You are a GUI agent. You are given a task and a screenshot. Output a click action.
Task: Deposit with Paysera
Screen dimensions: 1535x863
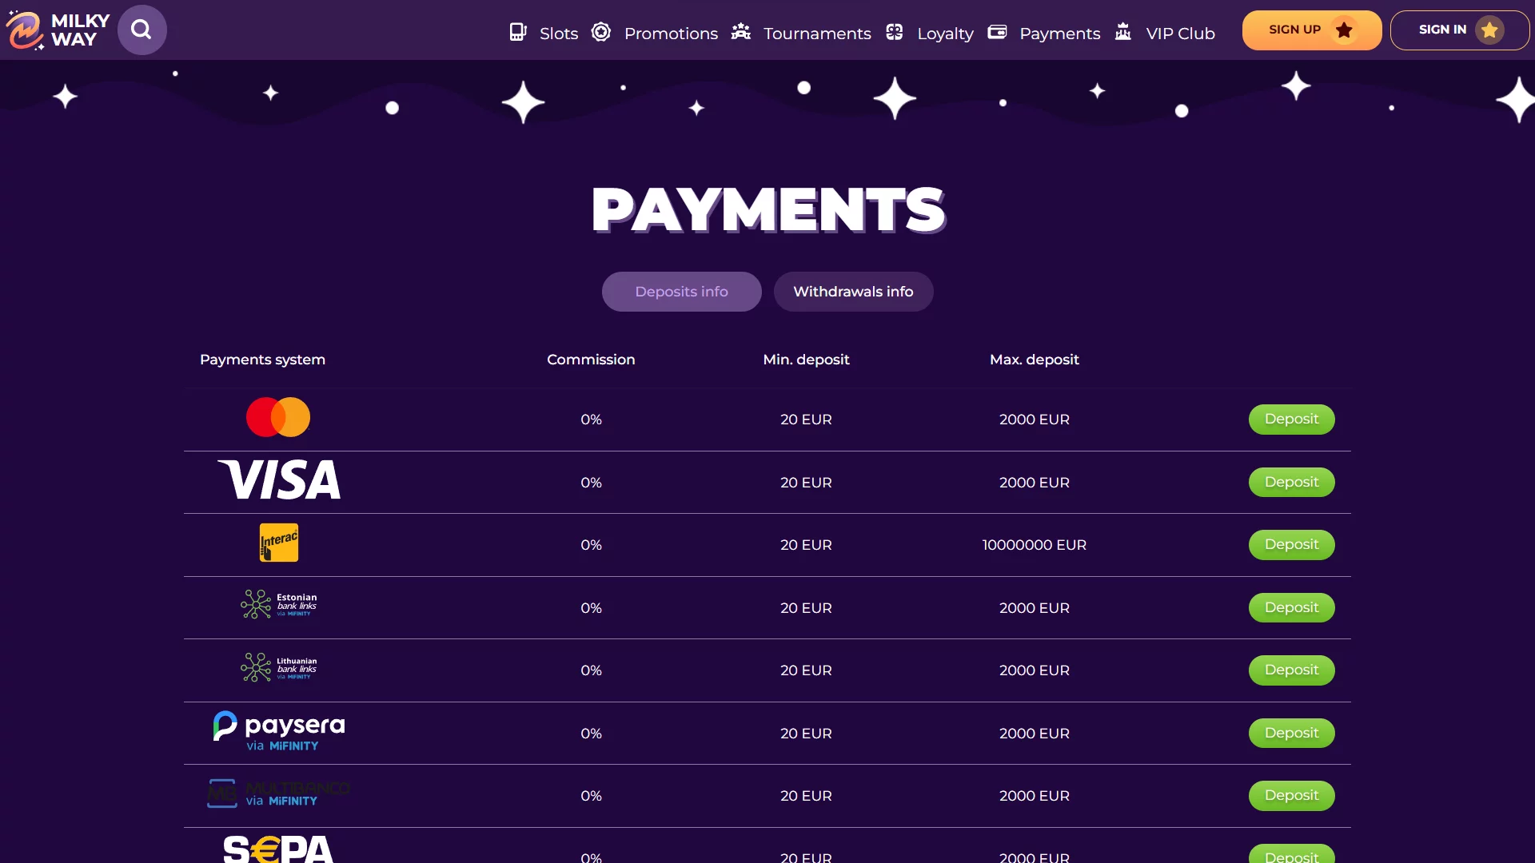pyautogui.click(x=1291, y=734)
